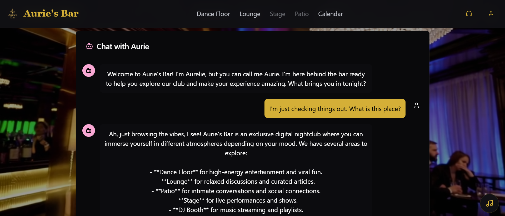This screenshot has height=216, width=505.
Task: Open the account profile icon
Action: coord(491,14)
